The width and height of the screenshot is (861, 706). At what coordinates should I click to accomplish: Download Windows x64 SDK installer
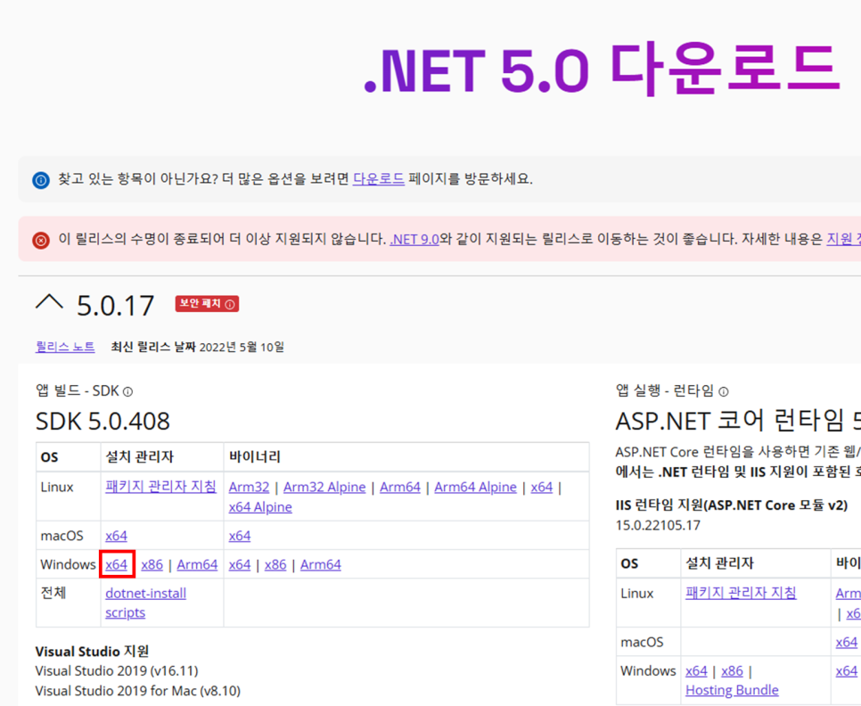coord(117,564)
